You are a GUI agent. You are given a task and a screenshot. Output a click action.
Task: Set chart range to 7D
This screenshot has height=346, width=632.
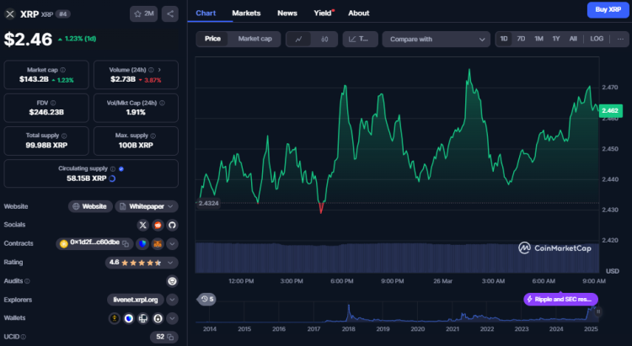pos(521,39)
